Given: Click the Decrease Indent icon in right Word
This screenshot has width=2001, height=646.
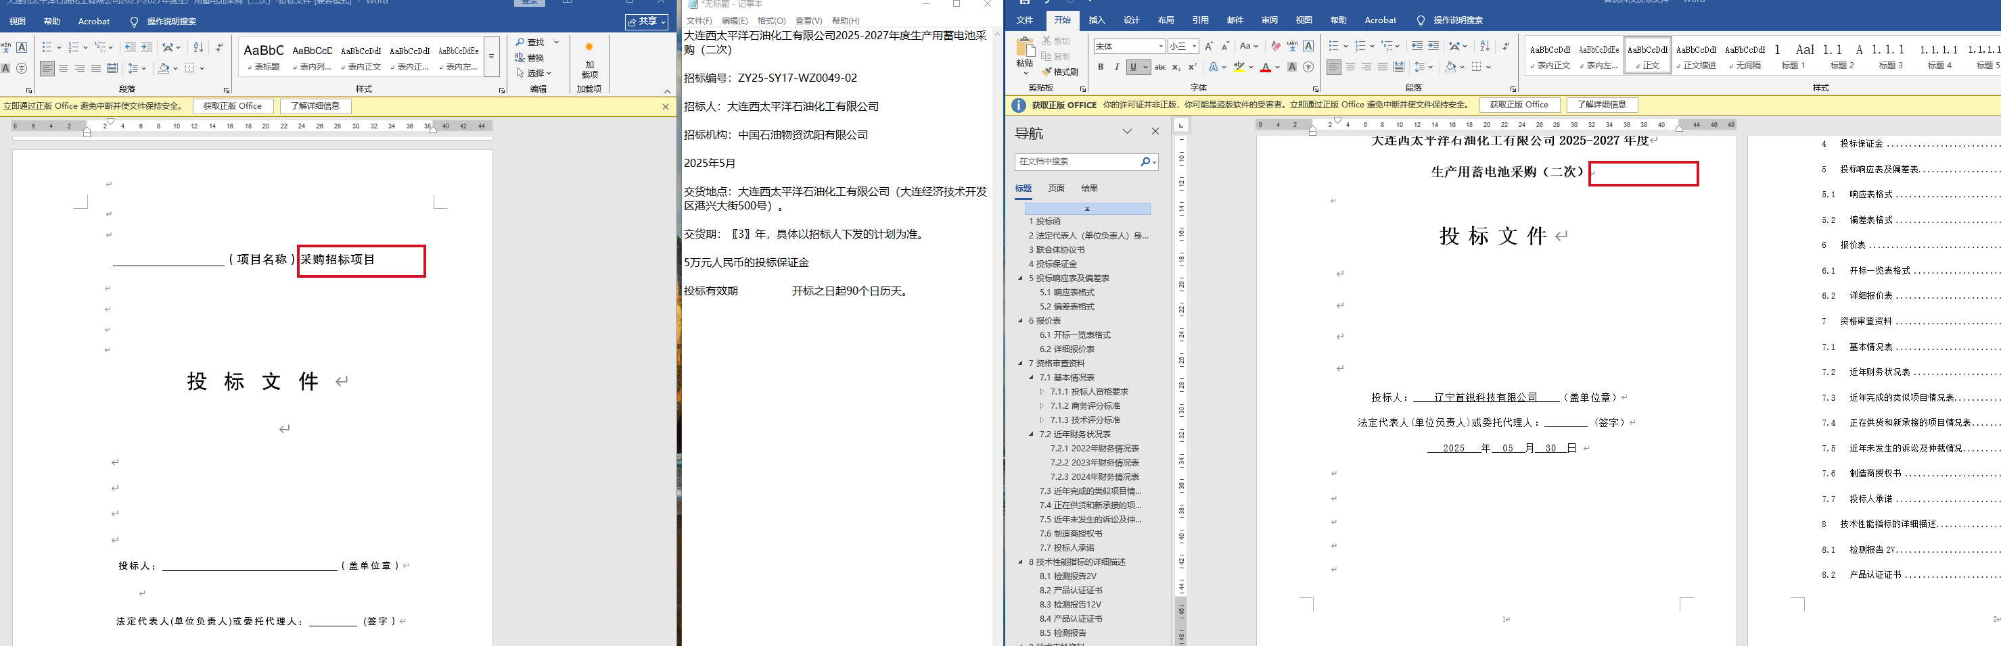Looking at the screenshot, I should (x=1417, y=47).
